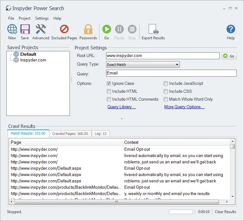The height and width of the screenshot is (221, 244).
Task: Click the Inspyder.com project globe icon
Action: point(16,60)
